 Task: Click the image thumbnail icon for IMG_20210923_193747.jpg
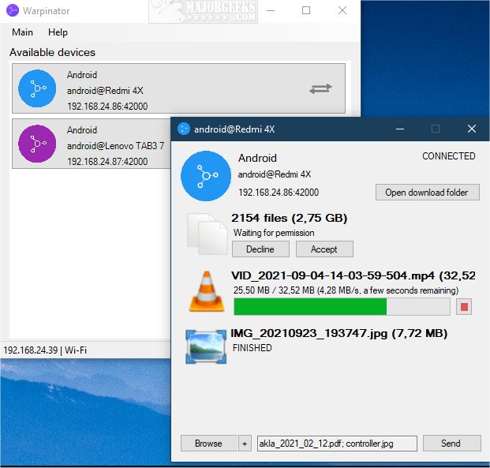click(206, 346)
